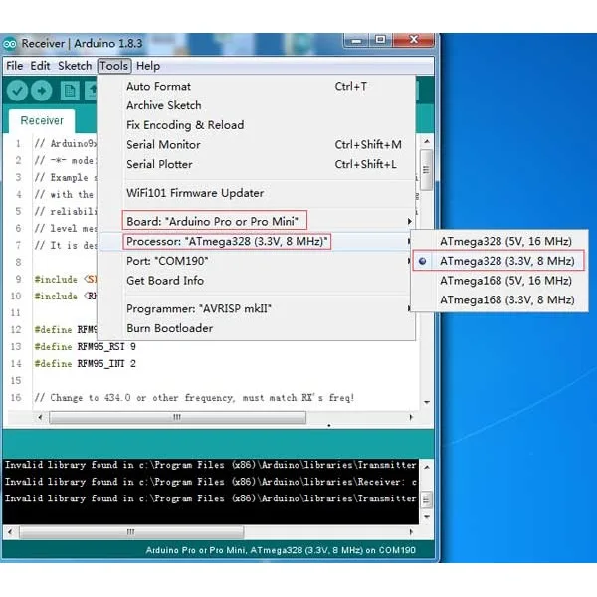Viewport: 597px width, 597px height.
Task: Click the Upload arrow toolbar icon
Action: click(x=42, y=91)
